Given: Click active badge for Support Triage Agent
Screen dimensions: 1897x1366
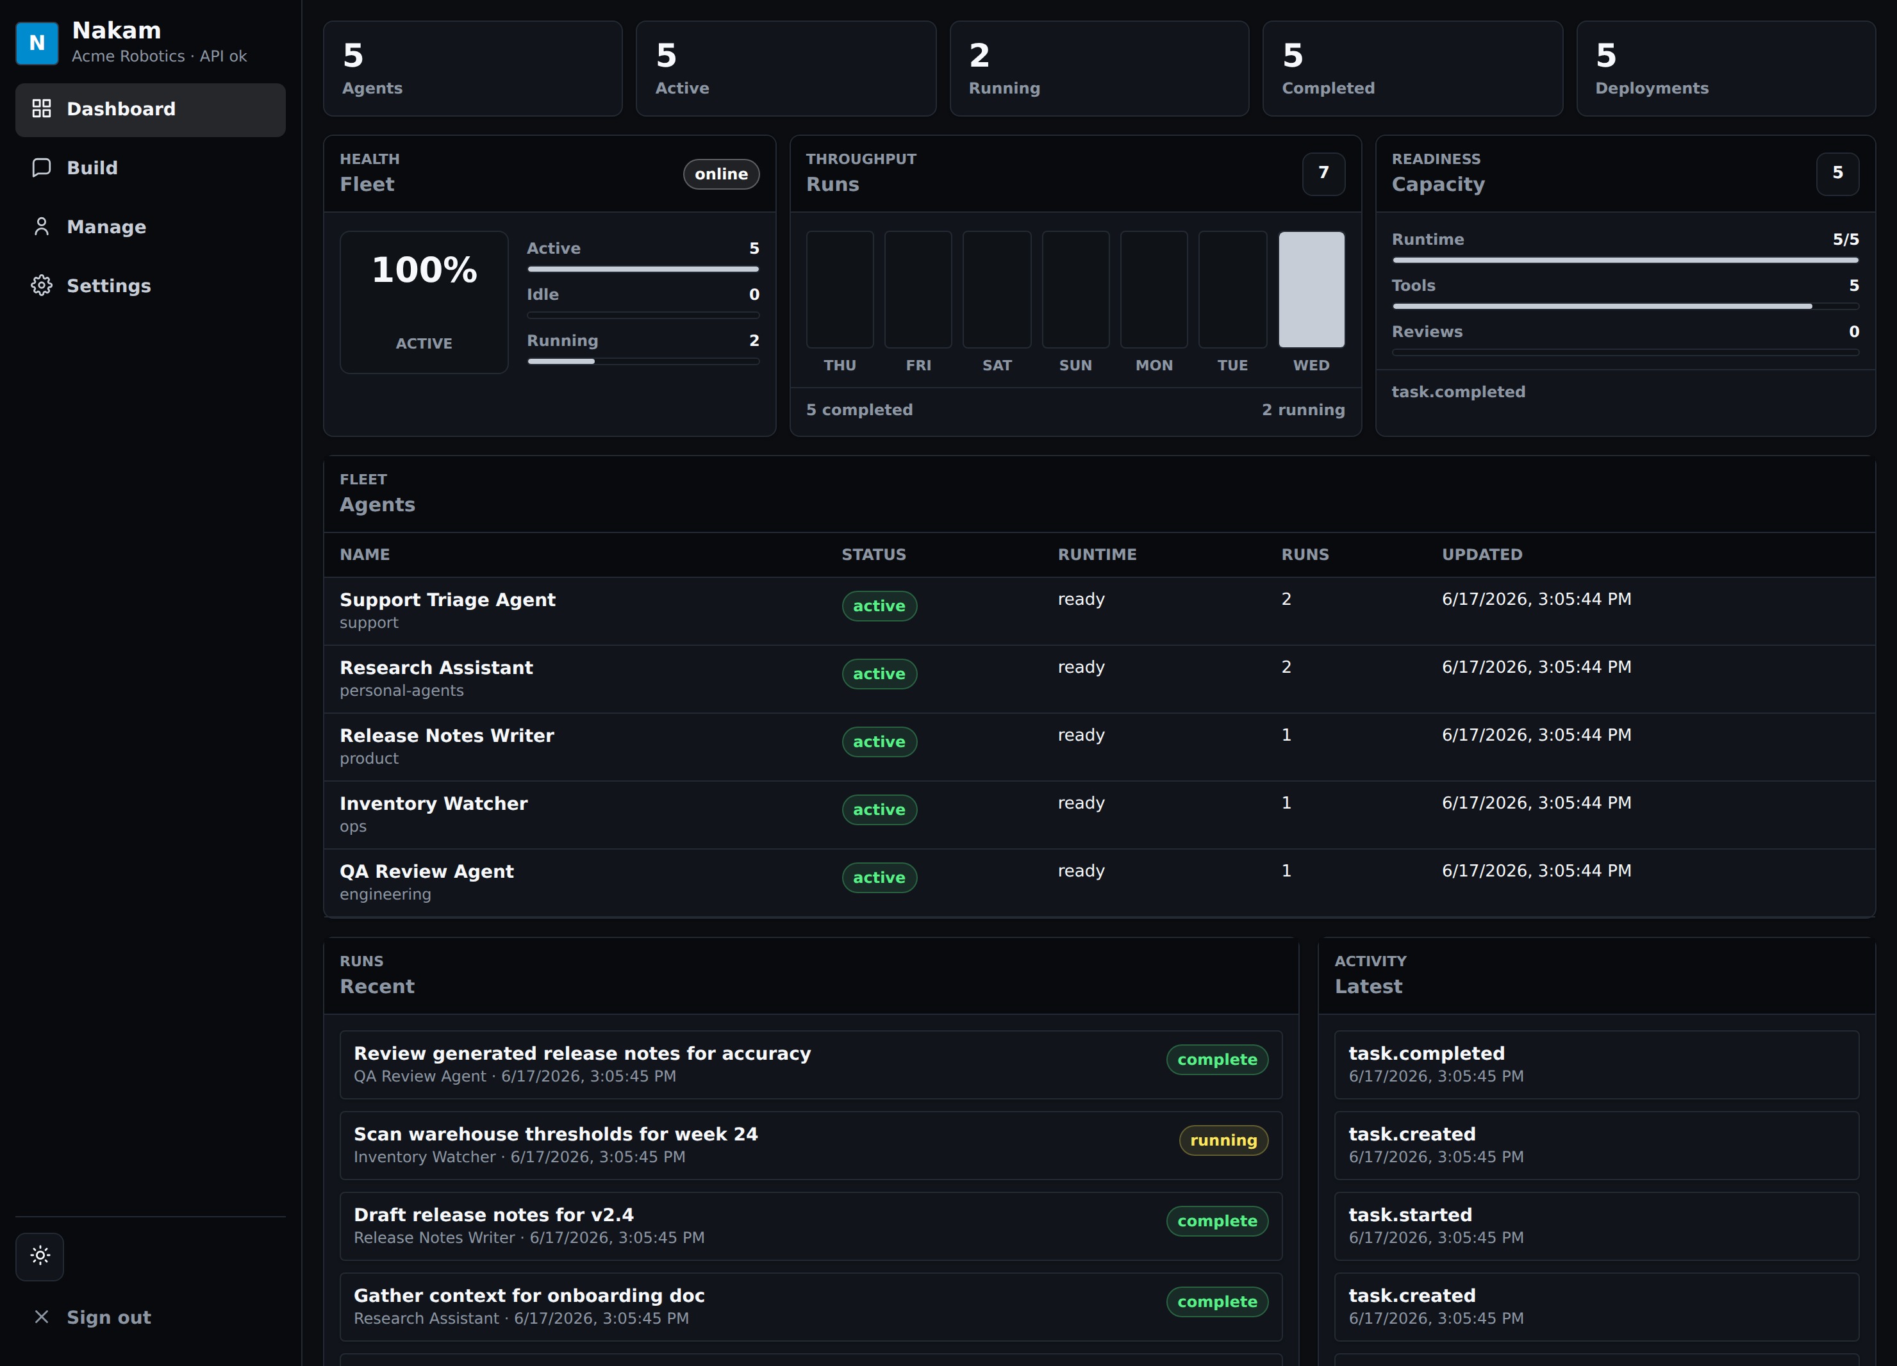Looking at the screenshot, I should (879, 606).
